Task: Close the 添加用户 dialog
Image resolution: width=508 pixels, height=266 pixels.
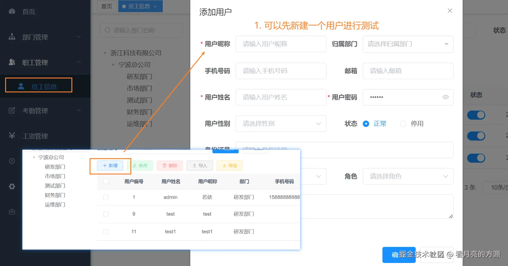Action: coord(450,11)
